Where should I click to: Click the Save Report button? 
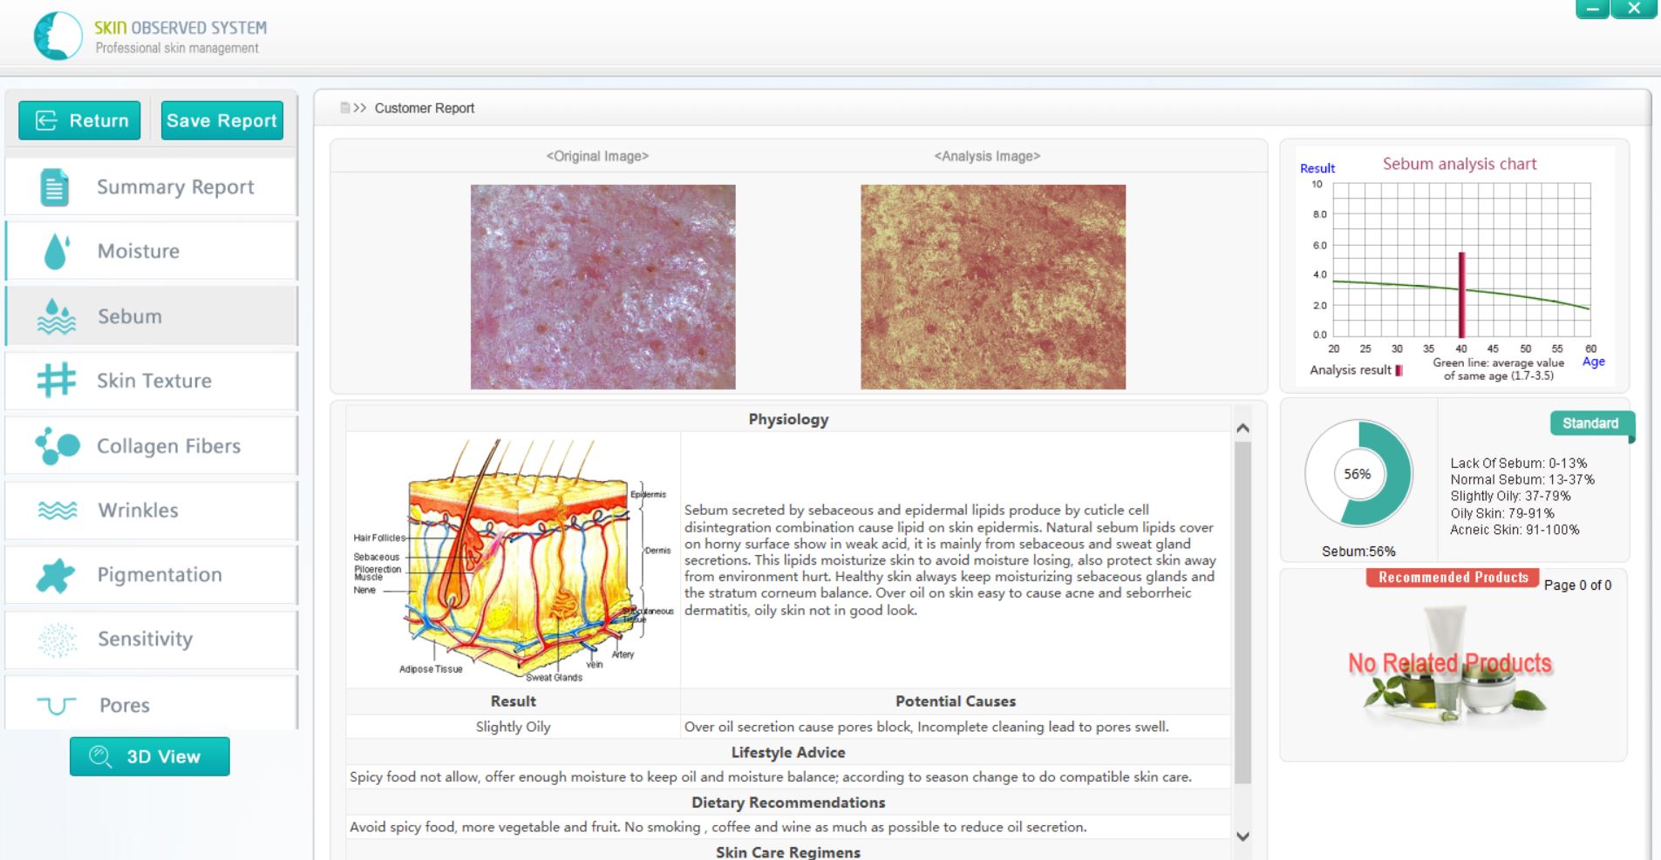pyautogui.click(x=221, y=120)
